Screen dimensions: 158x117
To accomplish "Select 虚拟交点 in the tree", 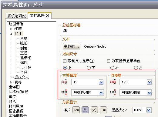I will (22, 77).
